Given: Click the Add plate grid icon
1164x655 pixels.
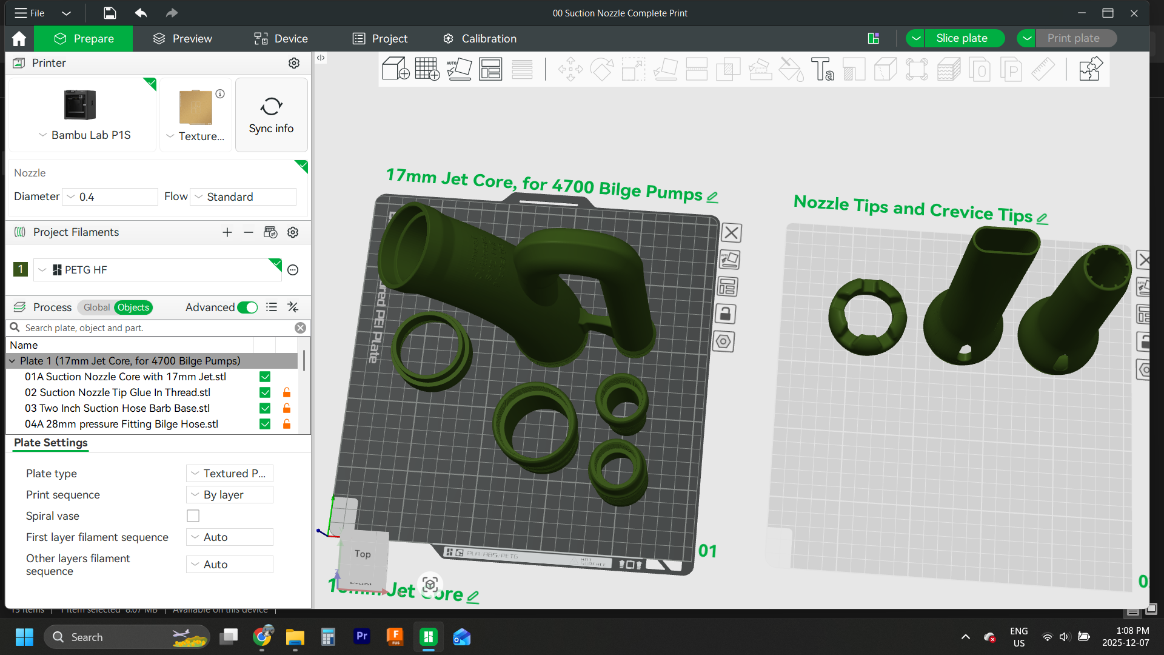Looking at the screenshot, I should pos(427,69).
